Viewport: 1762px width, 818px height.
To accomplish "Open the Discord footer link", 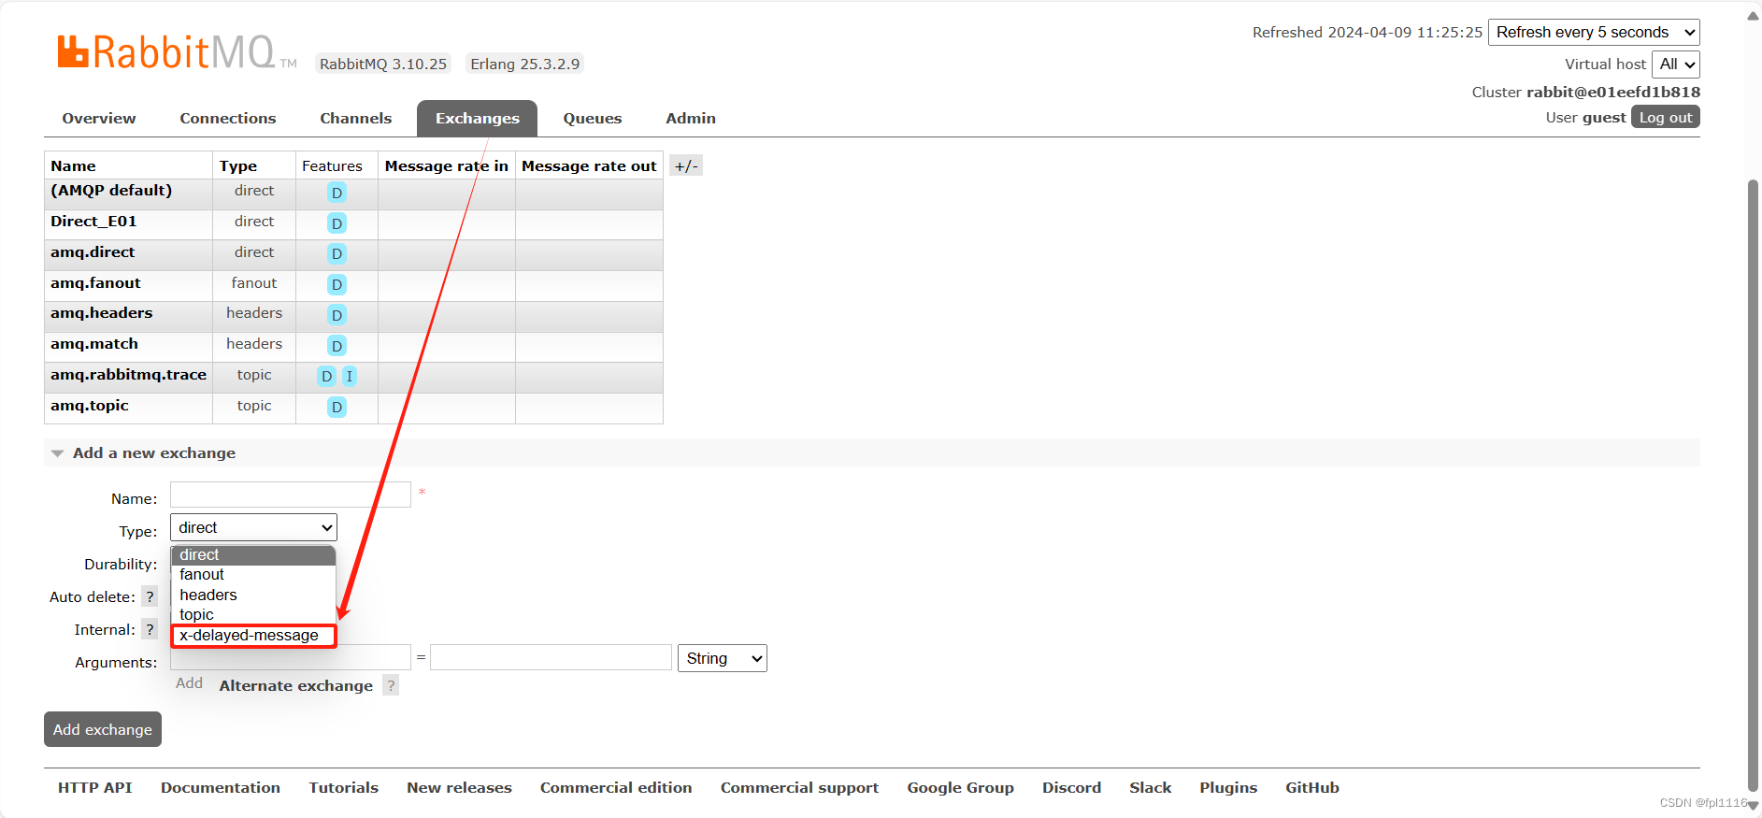I will pyautogui.click(x=1072, y=787).
